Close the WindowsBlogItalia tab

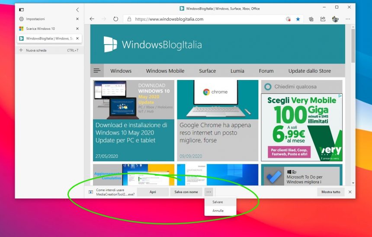pos(77,38)
